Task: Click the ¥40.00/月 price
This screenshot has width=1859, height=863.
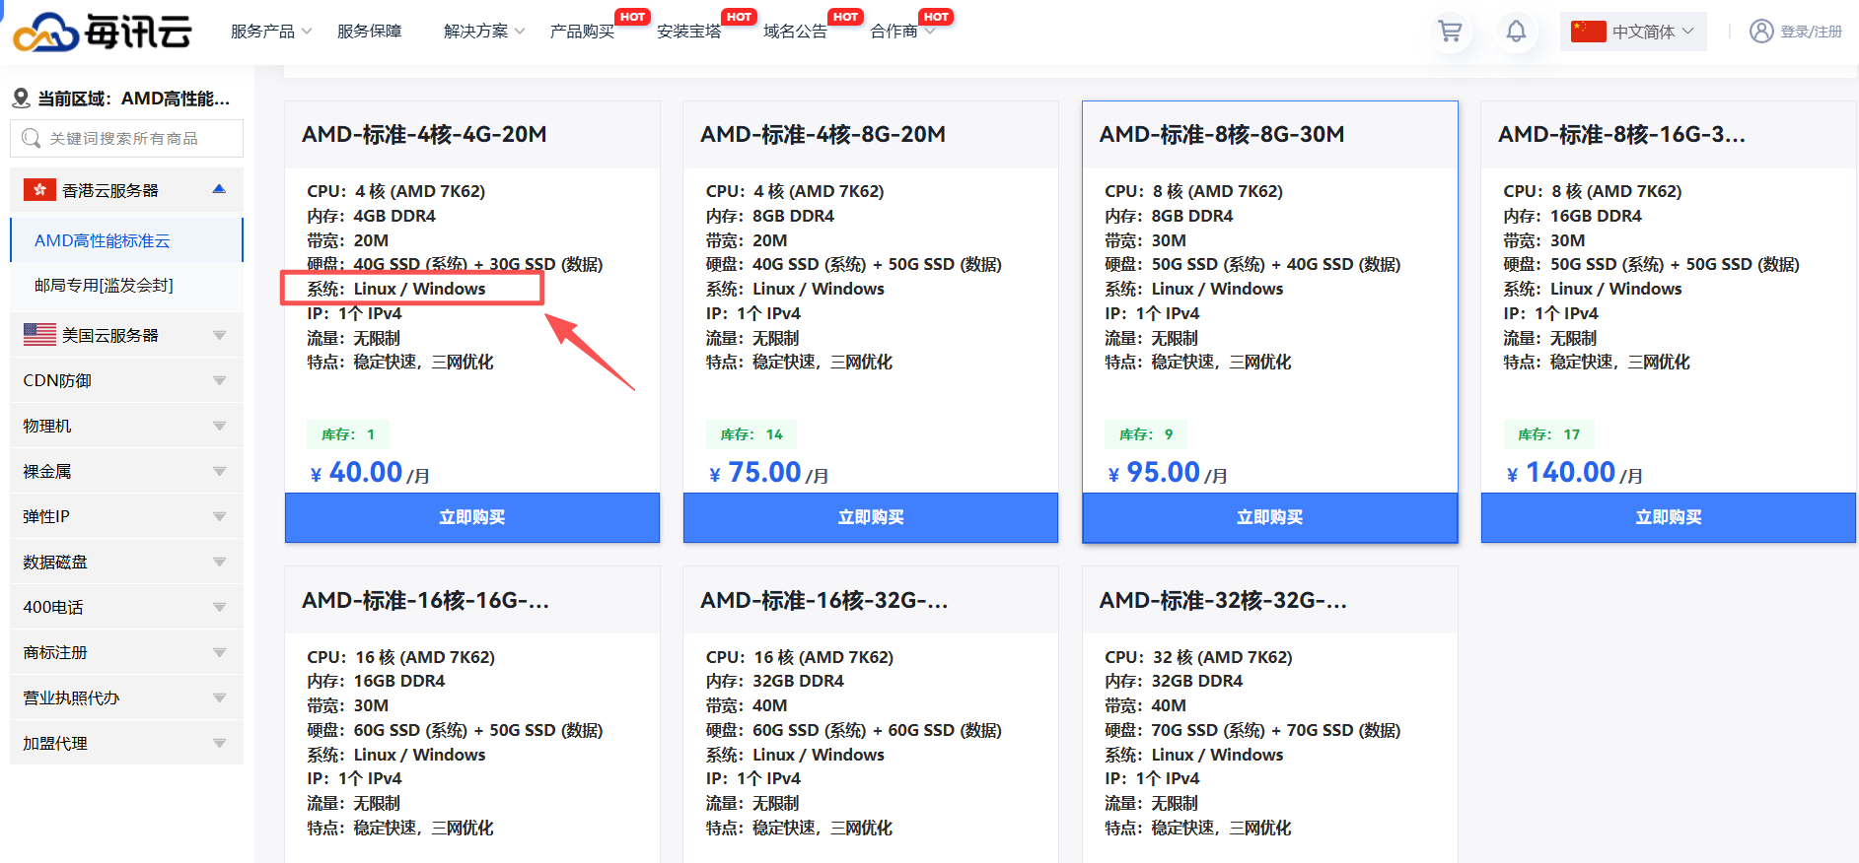Action: (370, 473)
